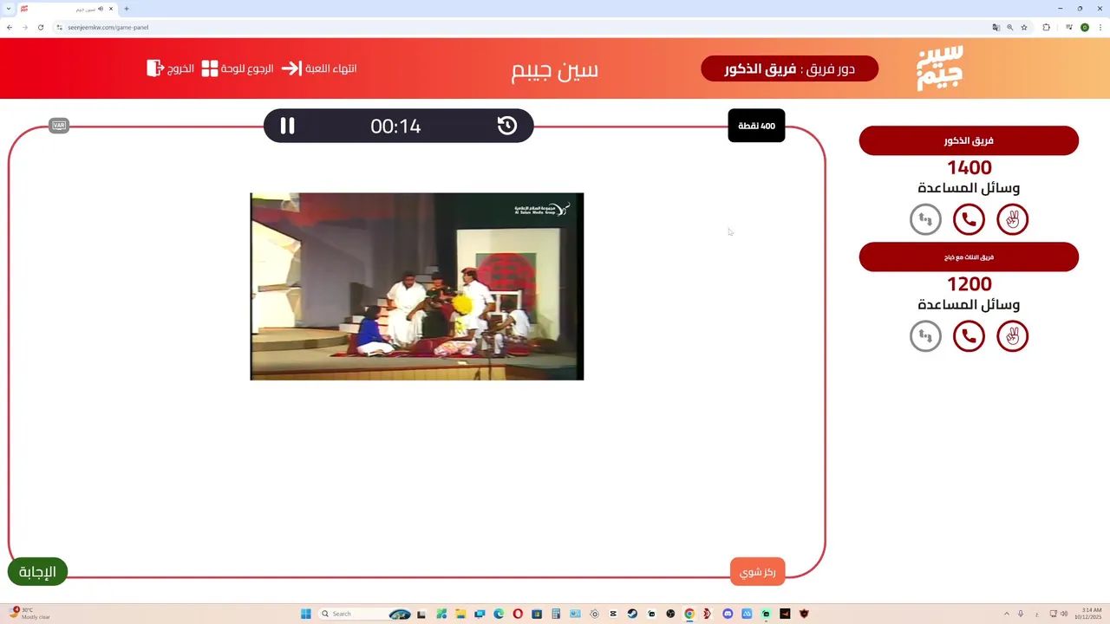
Task: Reveal the answer with الإجابة button
Action: click(38, 572)
